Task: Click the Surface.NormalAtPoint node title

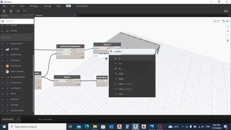Action: [x=70, y=46]
